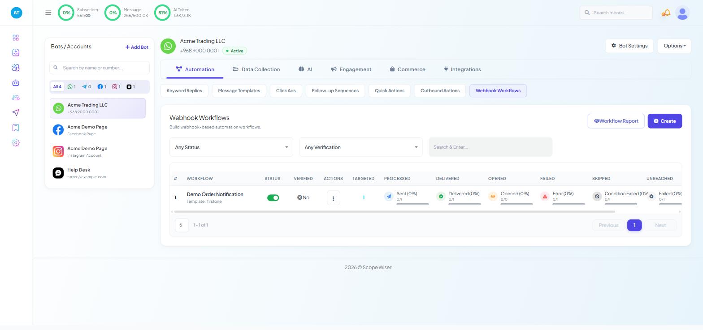Open the Keyword Replies sub-tab
This screenshot has width=703, height=330.
tap(184, 90)
